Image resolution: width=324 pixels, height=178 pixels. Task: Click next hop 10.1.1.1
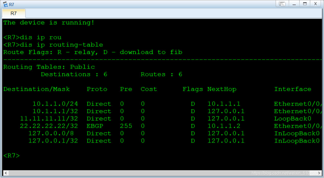tap(224, 104)
